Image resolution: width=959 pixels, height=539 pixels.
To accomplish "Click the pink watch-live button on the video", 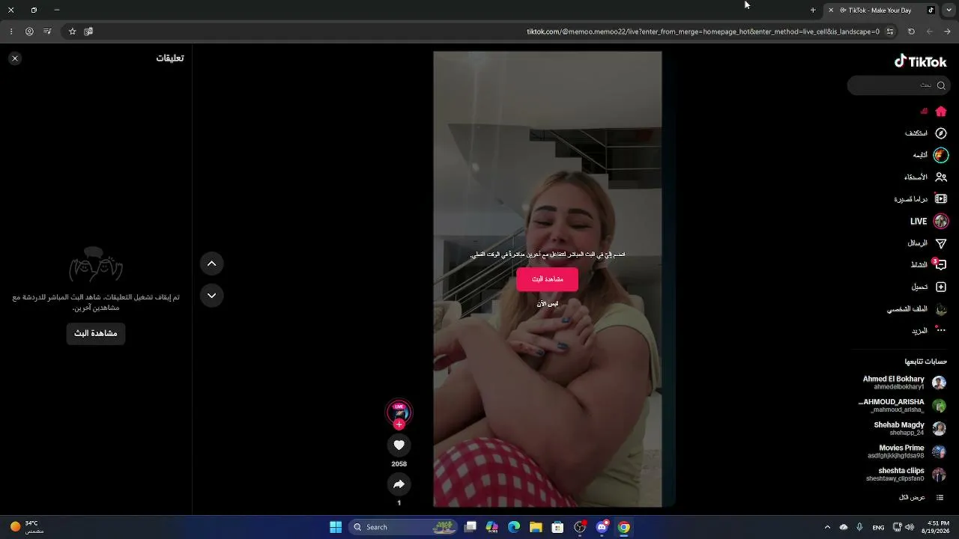I will [547, 279].
